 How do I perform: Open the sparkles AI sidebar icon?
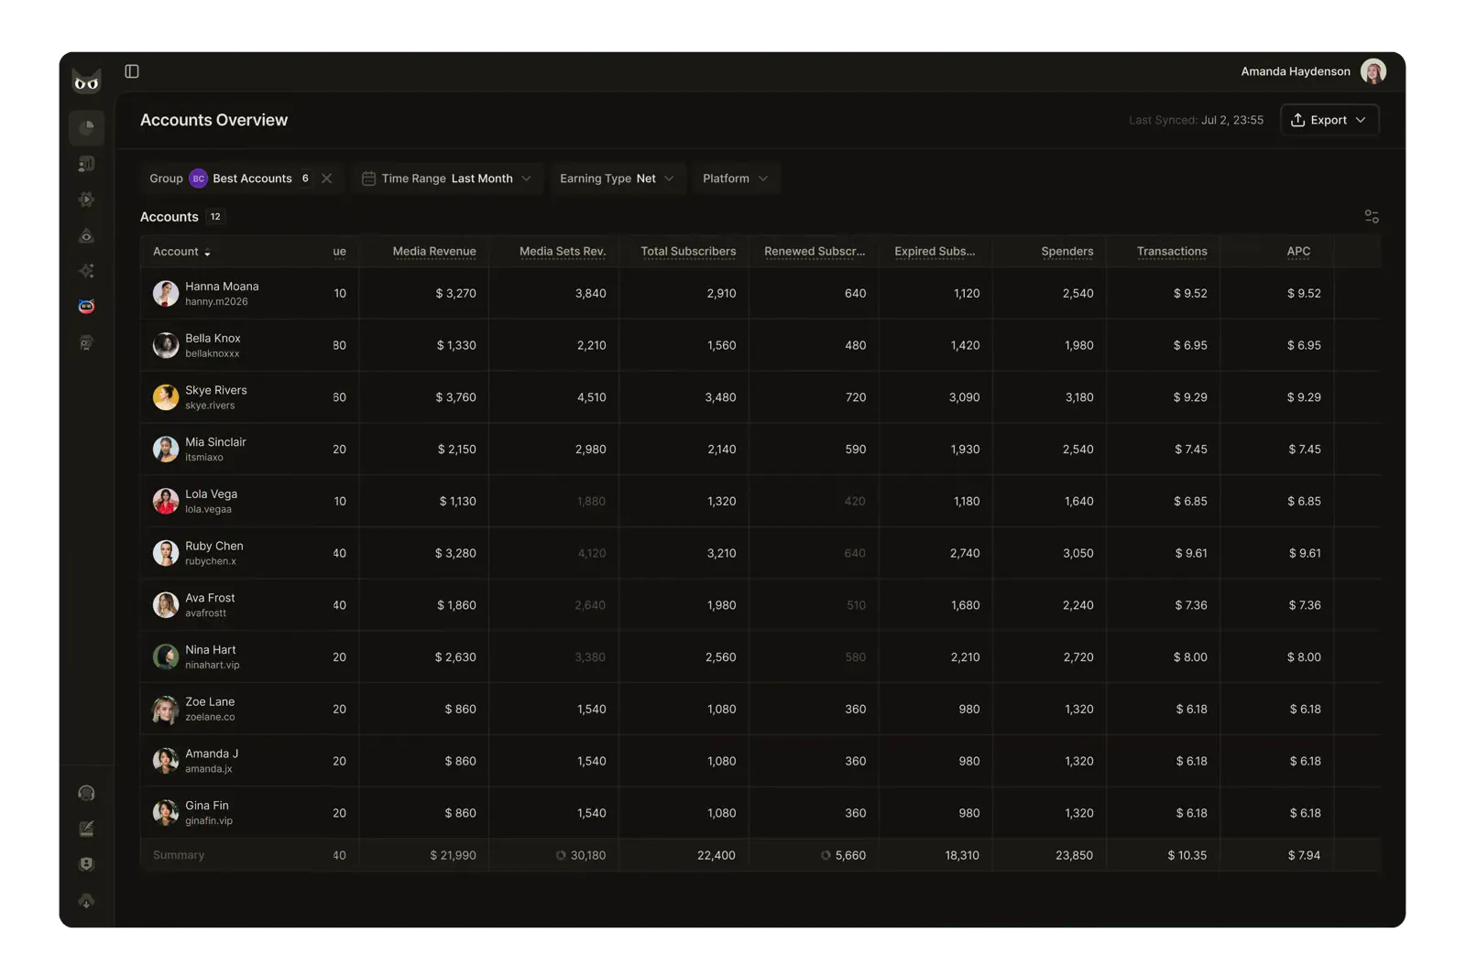click(87, 271)
